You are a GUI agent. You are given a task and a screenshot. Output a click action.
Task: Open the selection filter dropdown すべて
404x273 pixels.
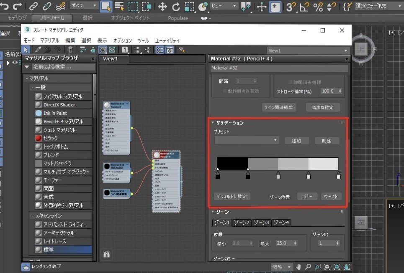click(x=84, y=5)
